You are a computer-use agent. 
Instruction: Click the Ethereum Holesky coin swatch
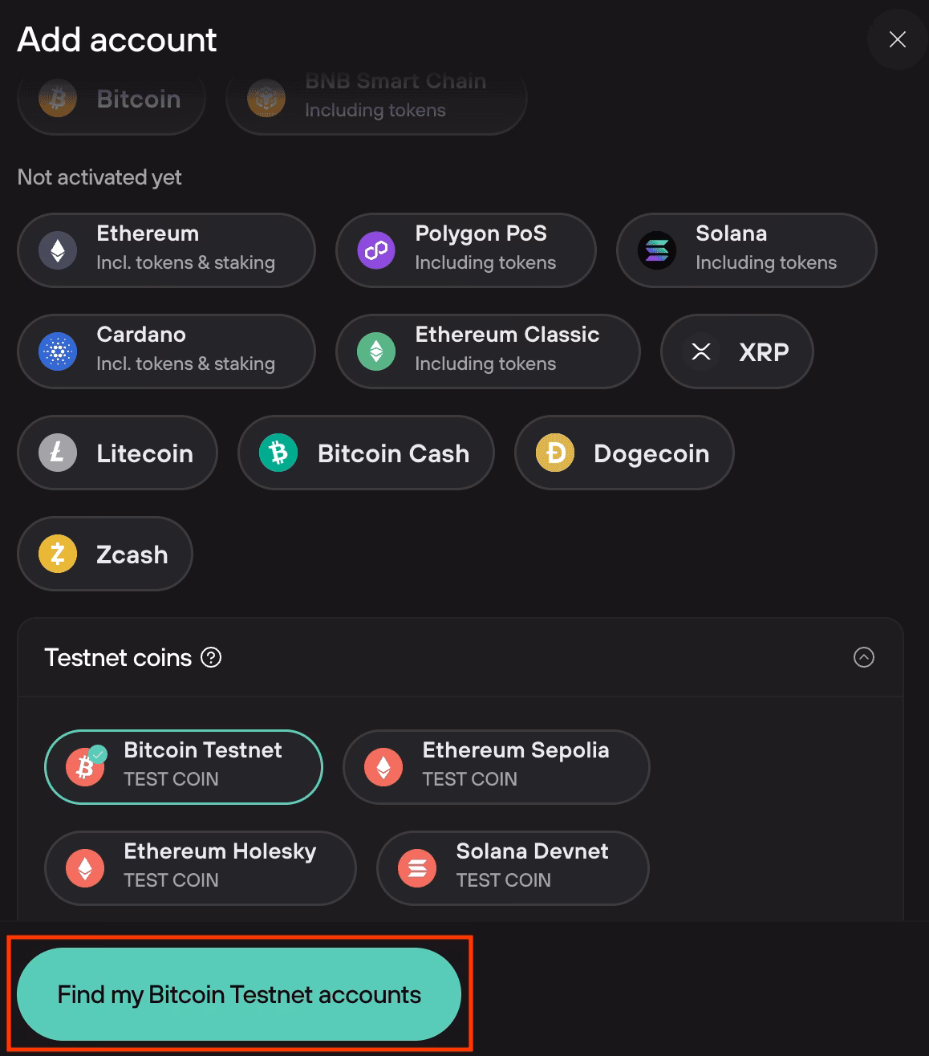pyautogui.click(x=84, y=867)
